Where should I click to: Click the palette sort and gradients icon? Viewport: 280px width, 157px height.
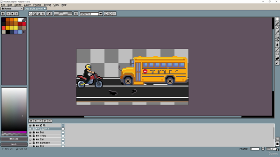(8, 14)
